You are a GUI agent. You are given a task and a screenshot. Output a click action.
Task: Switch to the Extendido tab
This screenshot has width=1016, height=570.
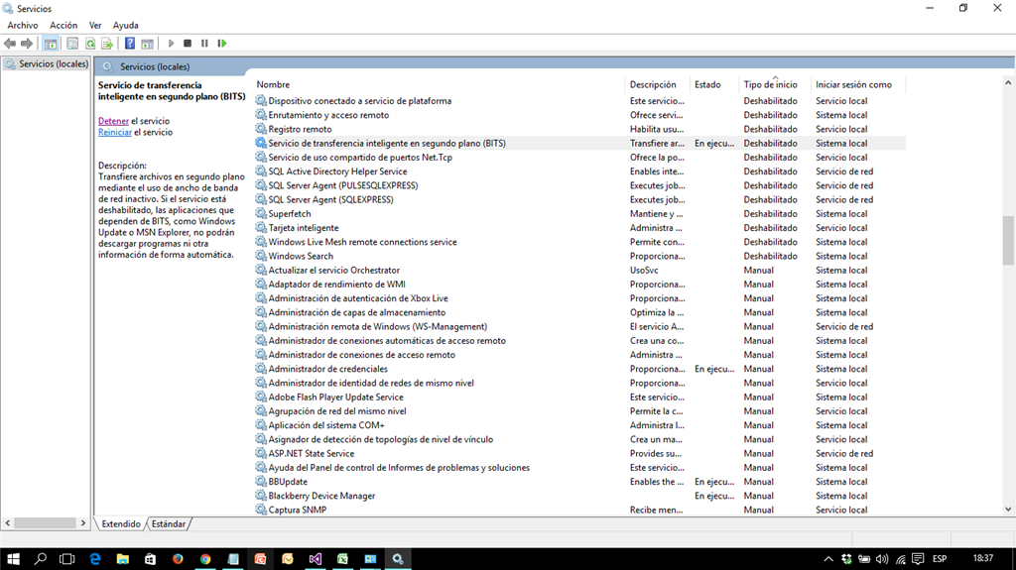pos(121,524)
